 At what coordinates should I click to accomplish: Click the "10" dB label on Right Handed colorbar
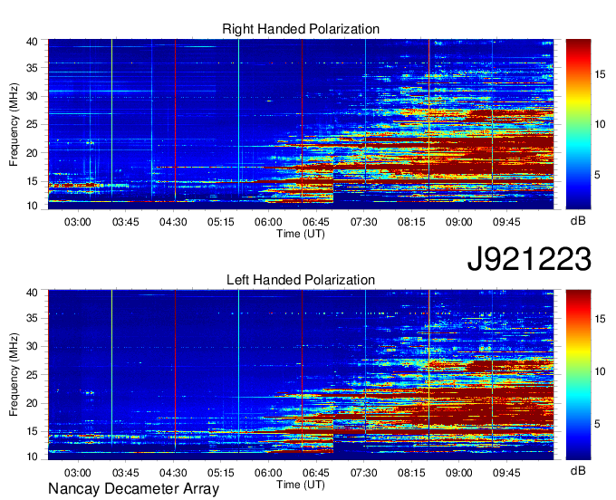tap(600, 124)
